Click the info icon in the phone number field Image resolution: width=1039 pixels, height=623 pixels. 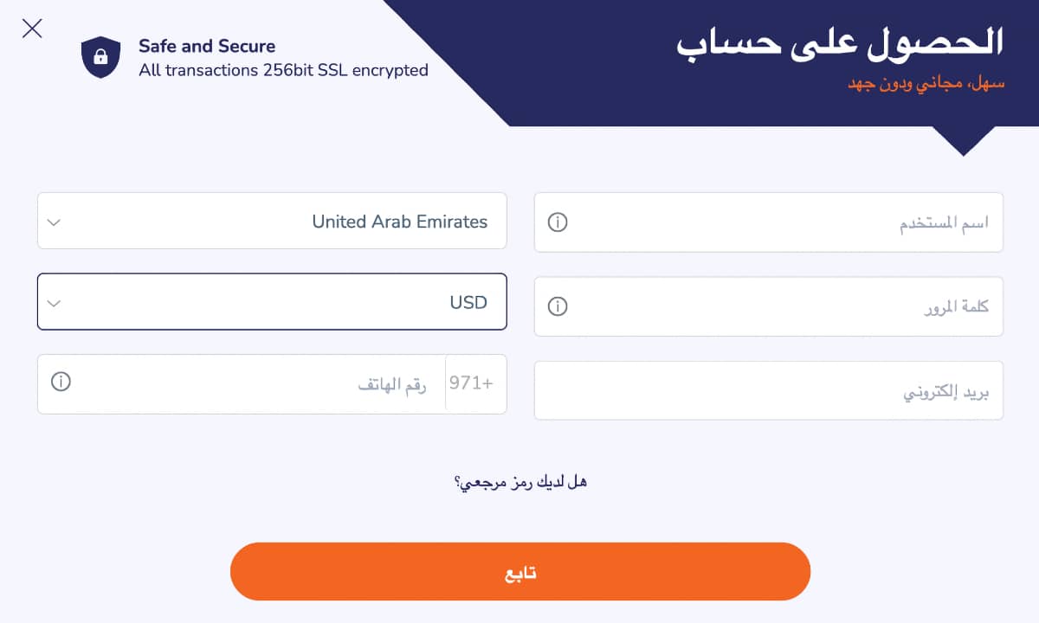(x=61, y=382)
